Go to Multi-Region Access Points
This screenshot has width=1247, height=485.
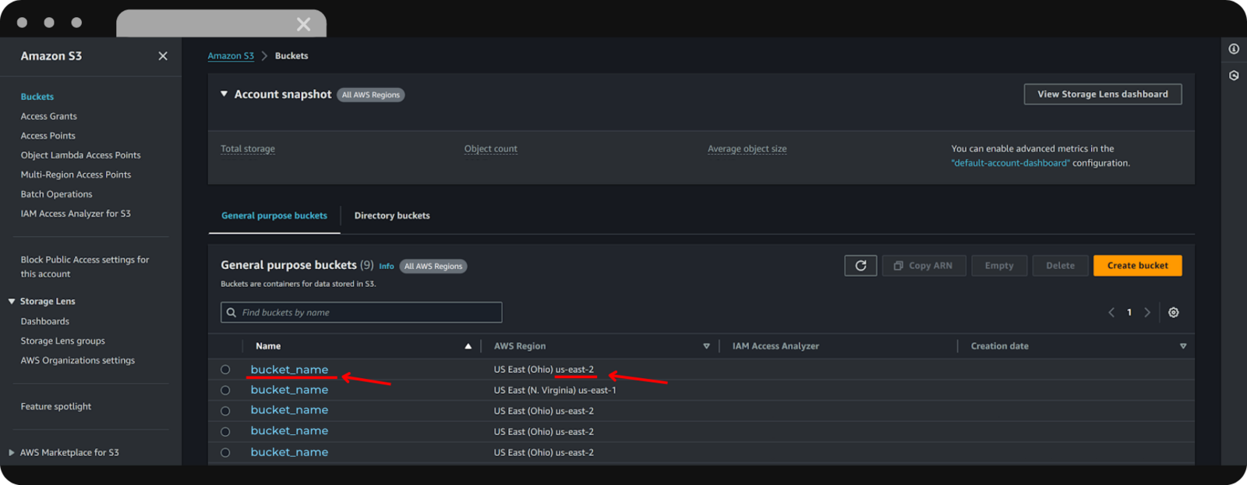pyautogui.click(x=76, y=175)
